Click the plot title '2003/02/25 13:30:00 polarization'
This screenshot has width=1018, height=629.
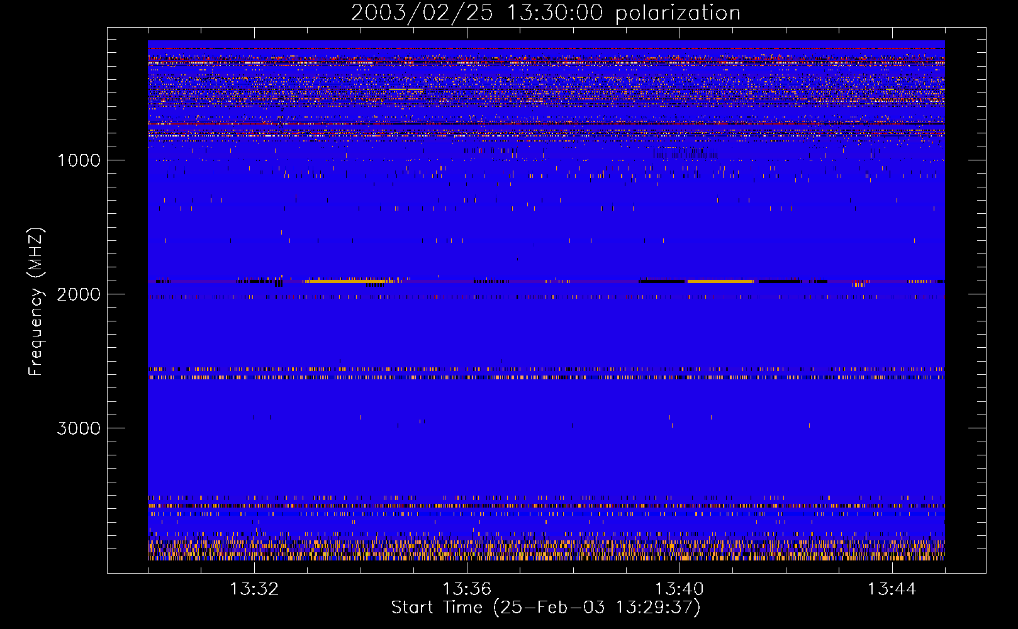545,13
